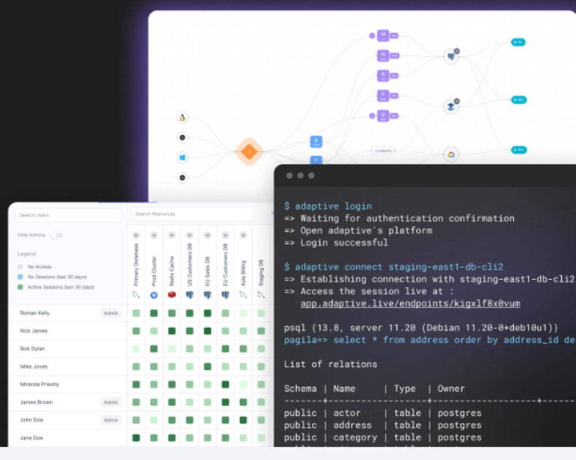The height and width of the screenshot is (460, 576).
Task: Click the 'category' table name in terminal
Action: pyautogui.click(x=355, y=438)
